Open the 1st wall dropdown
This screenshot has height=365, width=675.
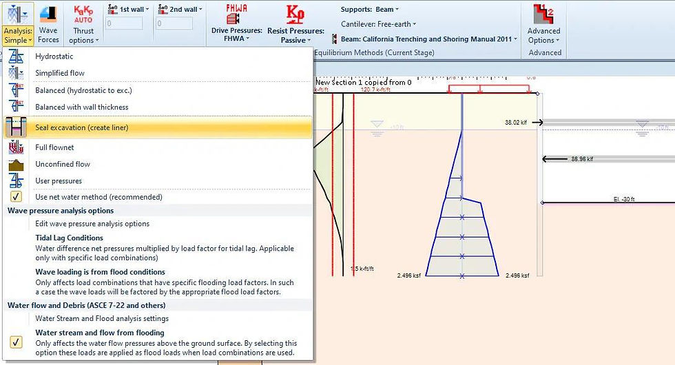147,9
